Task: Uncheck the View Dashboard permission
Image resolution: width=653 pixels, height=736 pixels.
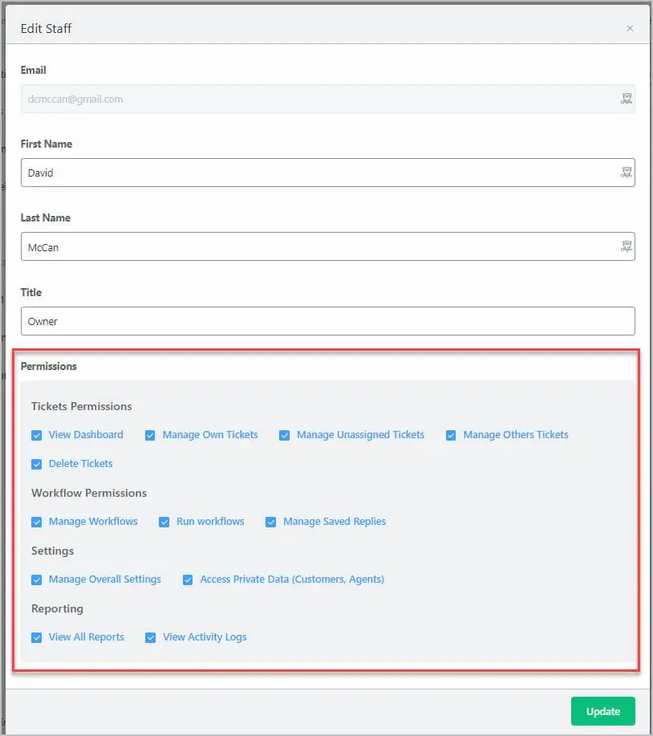Action: click(37, 435)
